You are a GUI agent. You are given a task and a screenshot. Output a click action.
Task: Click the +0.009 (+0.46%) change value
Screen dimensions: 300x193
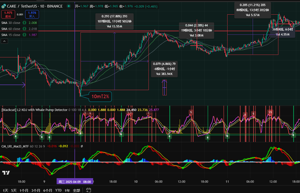coord(146,6)
